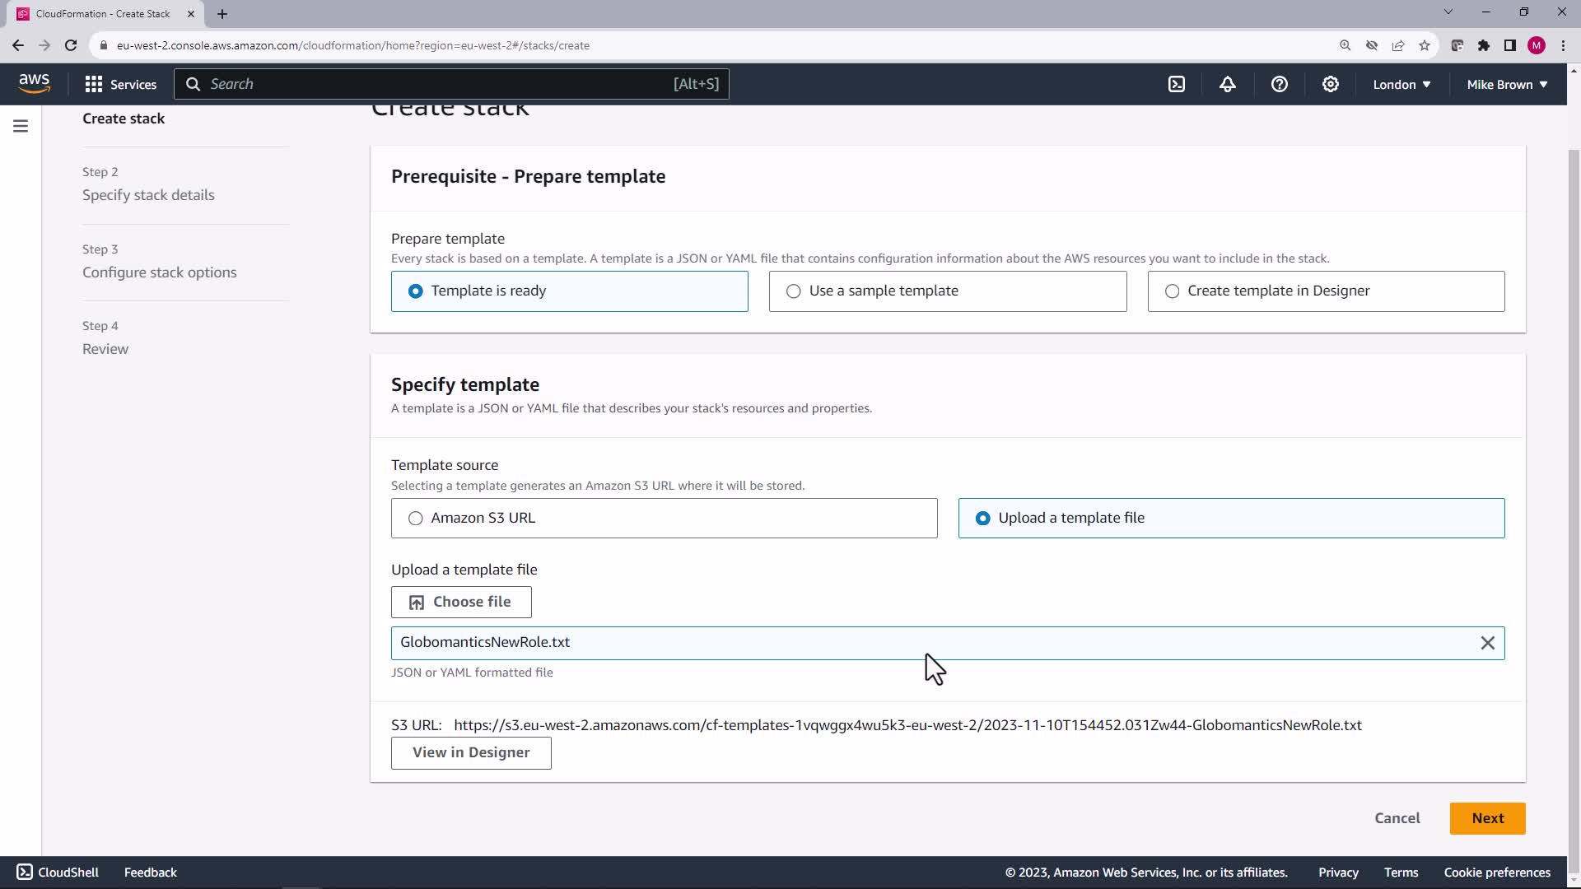Open CloudShell from the top navigation icon
Image resolution: width=1581 pixels, height=889 pixels.
pyautogui.click(x=1177, y=84)
